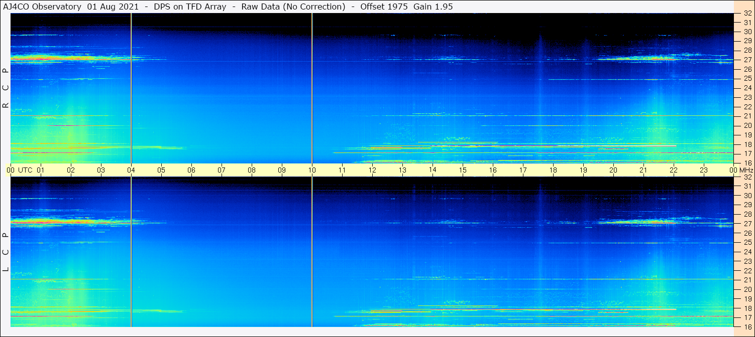Click hour '04' on the UTC time axis
The height and width of the screenshot is (337, 755).
[131, 171]
